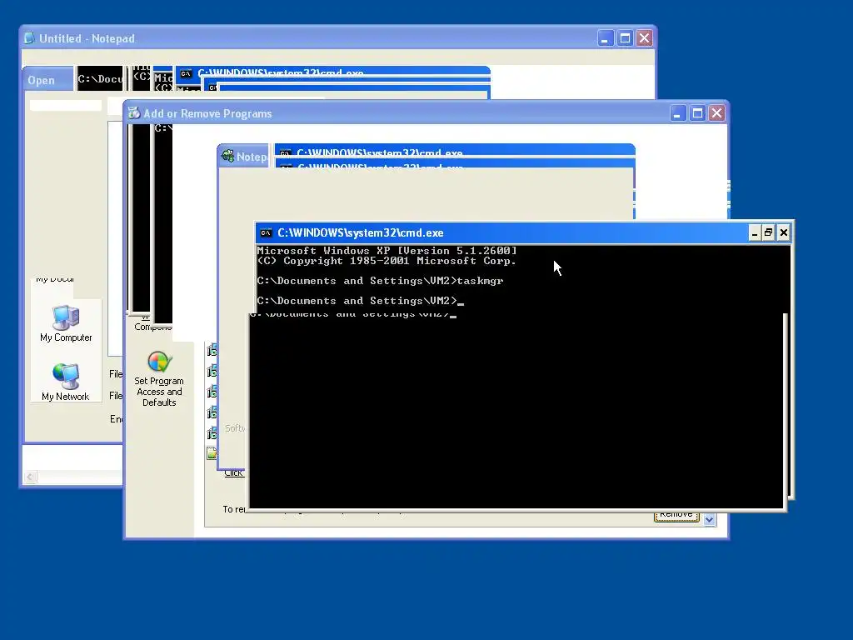Click the Untitled - Notepad title text
This screenshot has height=640, width=853.
87,38
